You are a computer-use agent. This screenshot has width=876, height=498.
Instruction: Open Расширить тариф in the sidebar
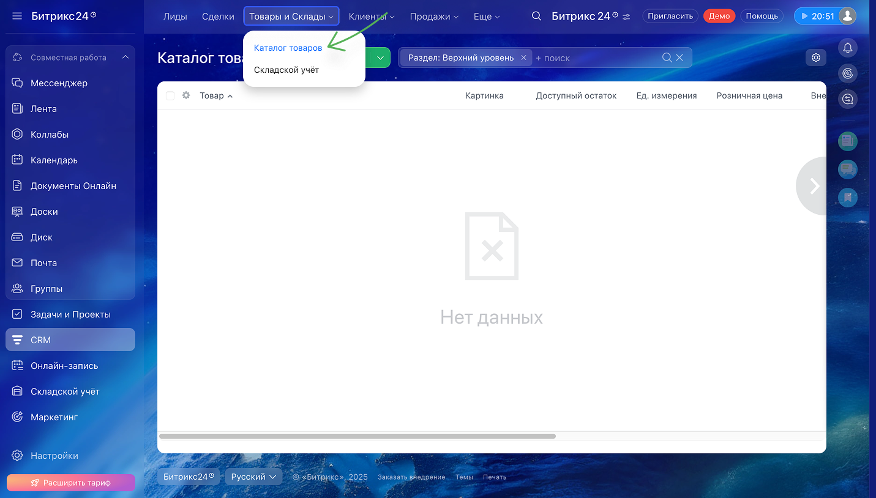point(70,482)
